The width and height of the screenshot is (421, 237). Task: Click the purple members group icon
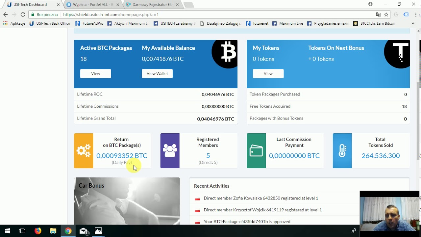tap(170, 151)
